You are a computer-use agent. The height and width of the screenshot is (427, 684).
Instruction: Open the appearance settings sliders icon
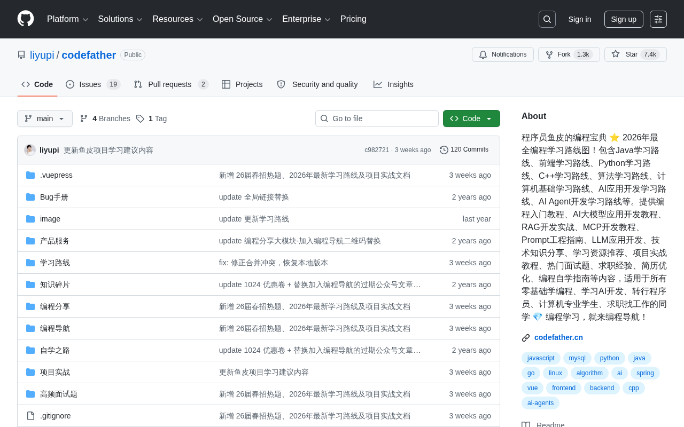coord(658,19)
